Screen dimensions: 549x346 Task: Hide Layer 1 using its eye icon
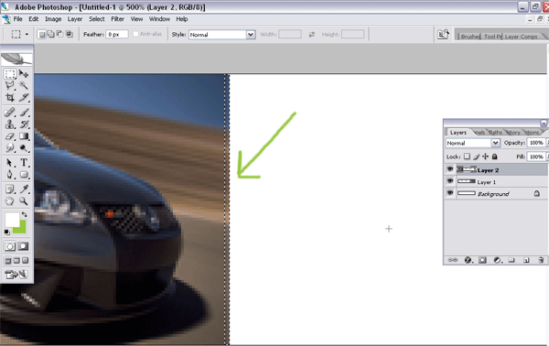tap(450, 181)
